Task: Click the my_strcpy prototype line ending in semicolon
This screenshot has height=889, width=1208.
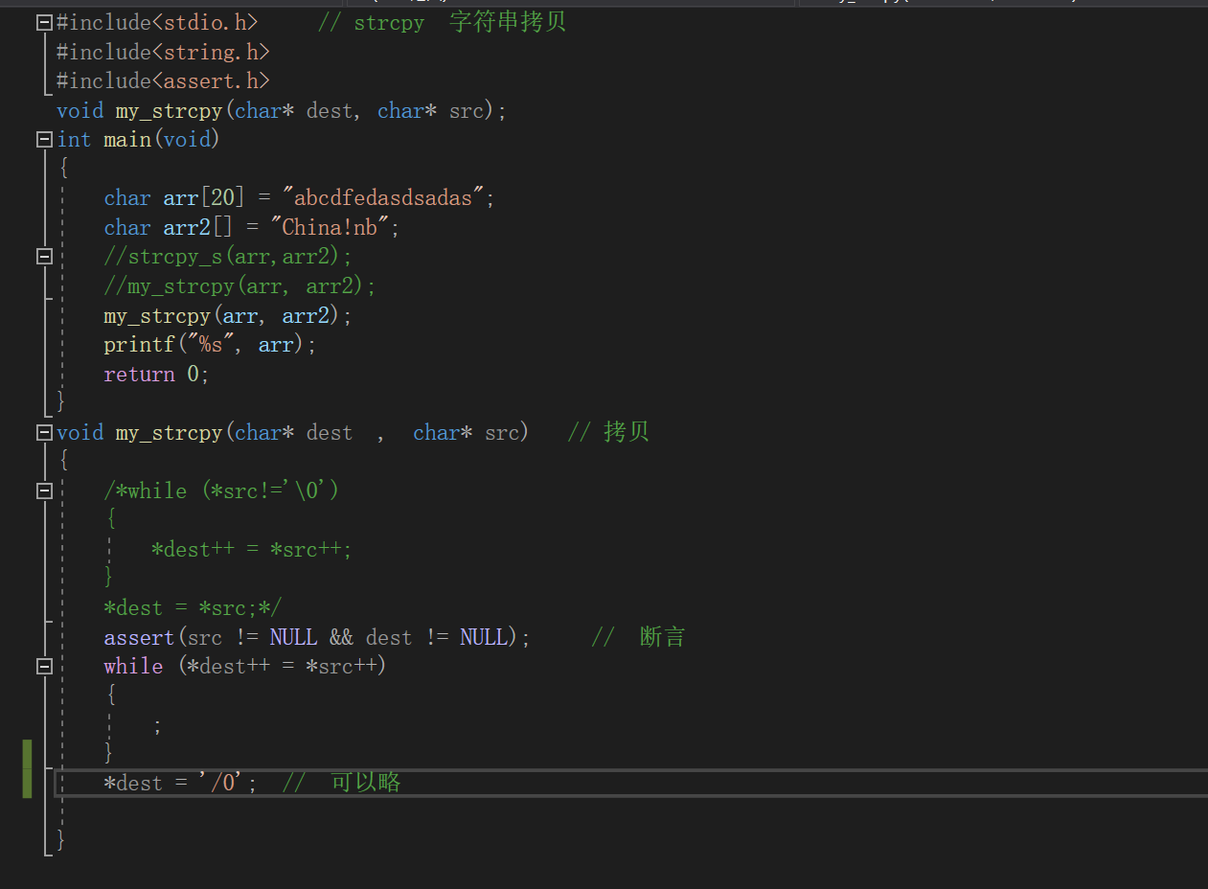Action: pyautogui.click(x=282, y=110)
